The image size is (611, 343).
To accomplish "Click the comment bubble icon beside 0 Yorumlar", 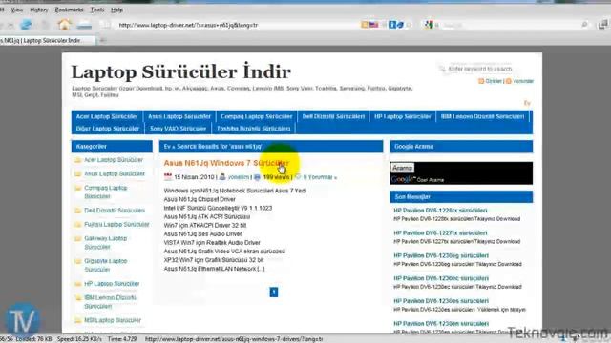I will (x=298, y=177).
